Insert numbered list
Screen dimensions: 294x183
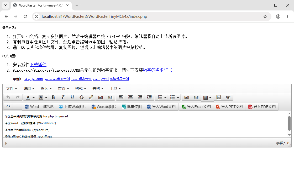tap(160, 97)
